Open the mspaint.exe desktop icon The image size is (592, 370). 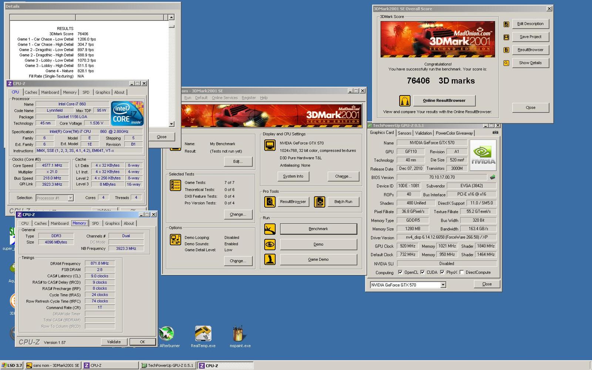coord(239,334)
